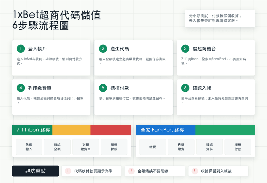Click description 回平台查看餘額

pyautogui.click(x=215, y=101)
